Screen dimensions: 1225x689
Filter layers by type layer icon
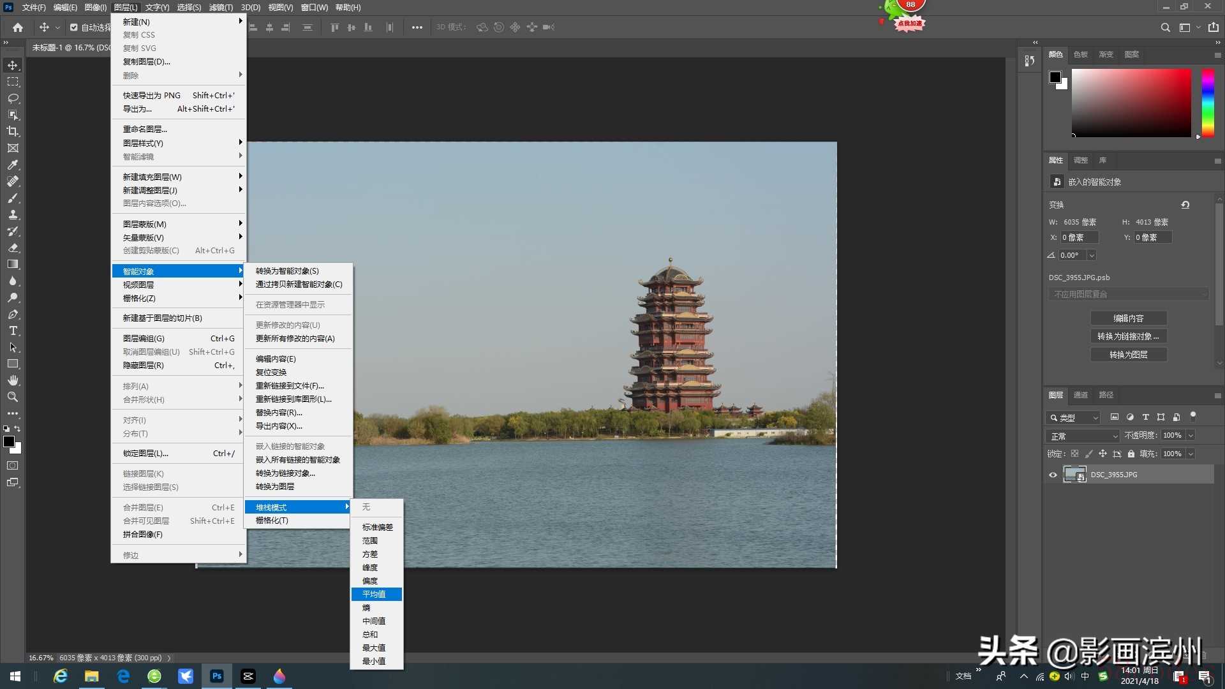click(x=1145, y=417)
